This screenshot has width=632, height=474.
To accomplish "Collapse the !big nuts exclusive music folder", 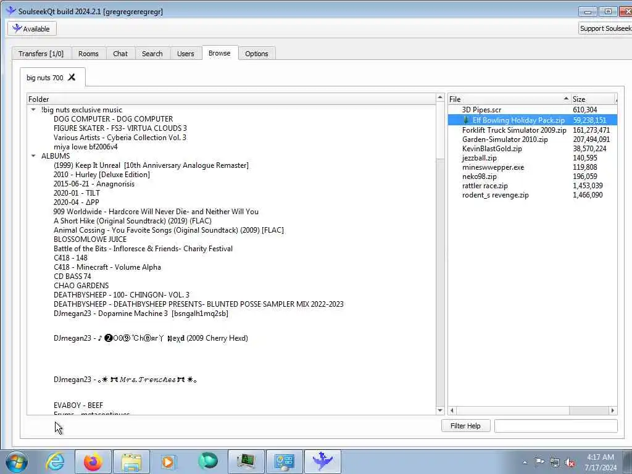I will [33, 110].
